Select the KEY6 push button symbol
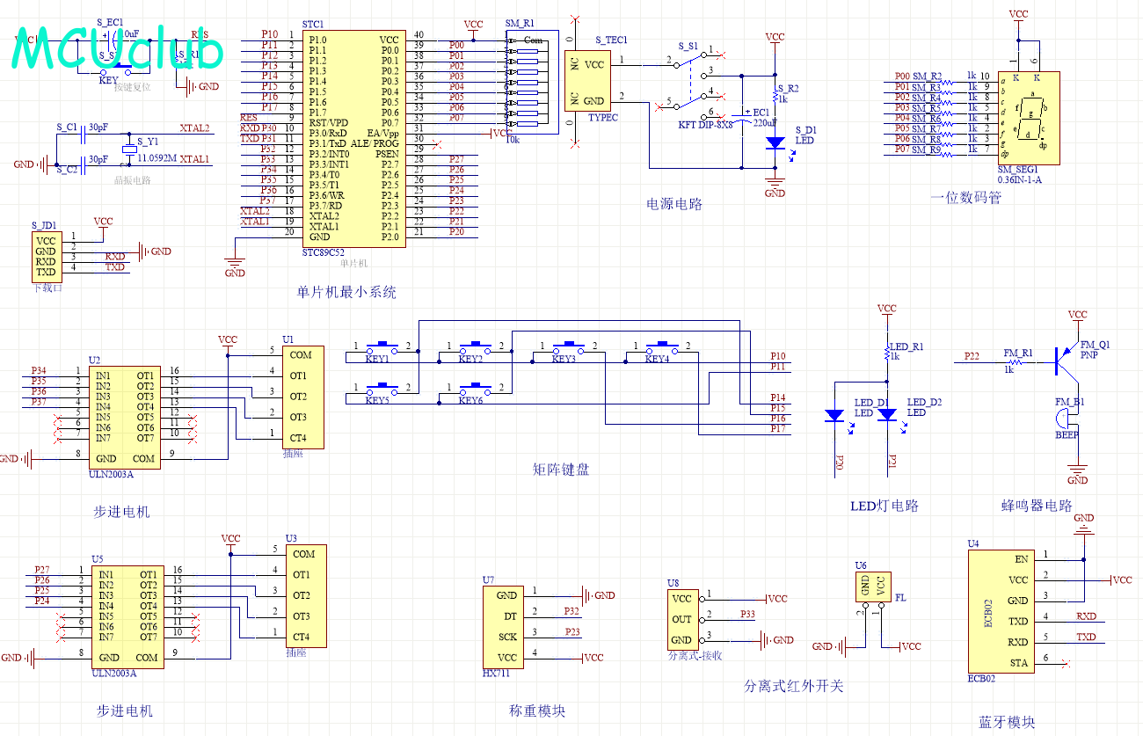The height and width of the screenshot is (736, 1143). (476, 390)
